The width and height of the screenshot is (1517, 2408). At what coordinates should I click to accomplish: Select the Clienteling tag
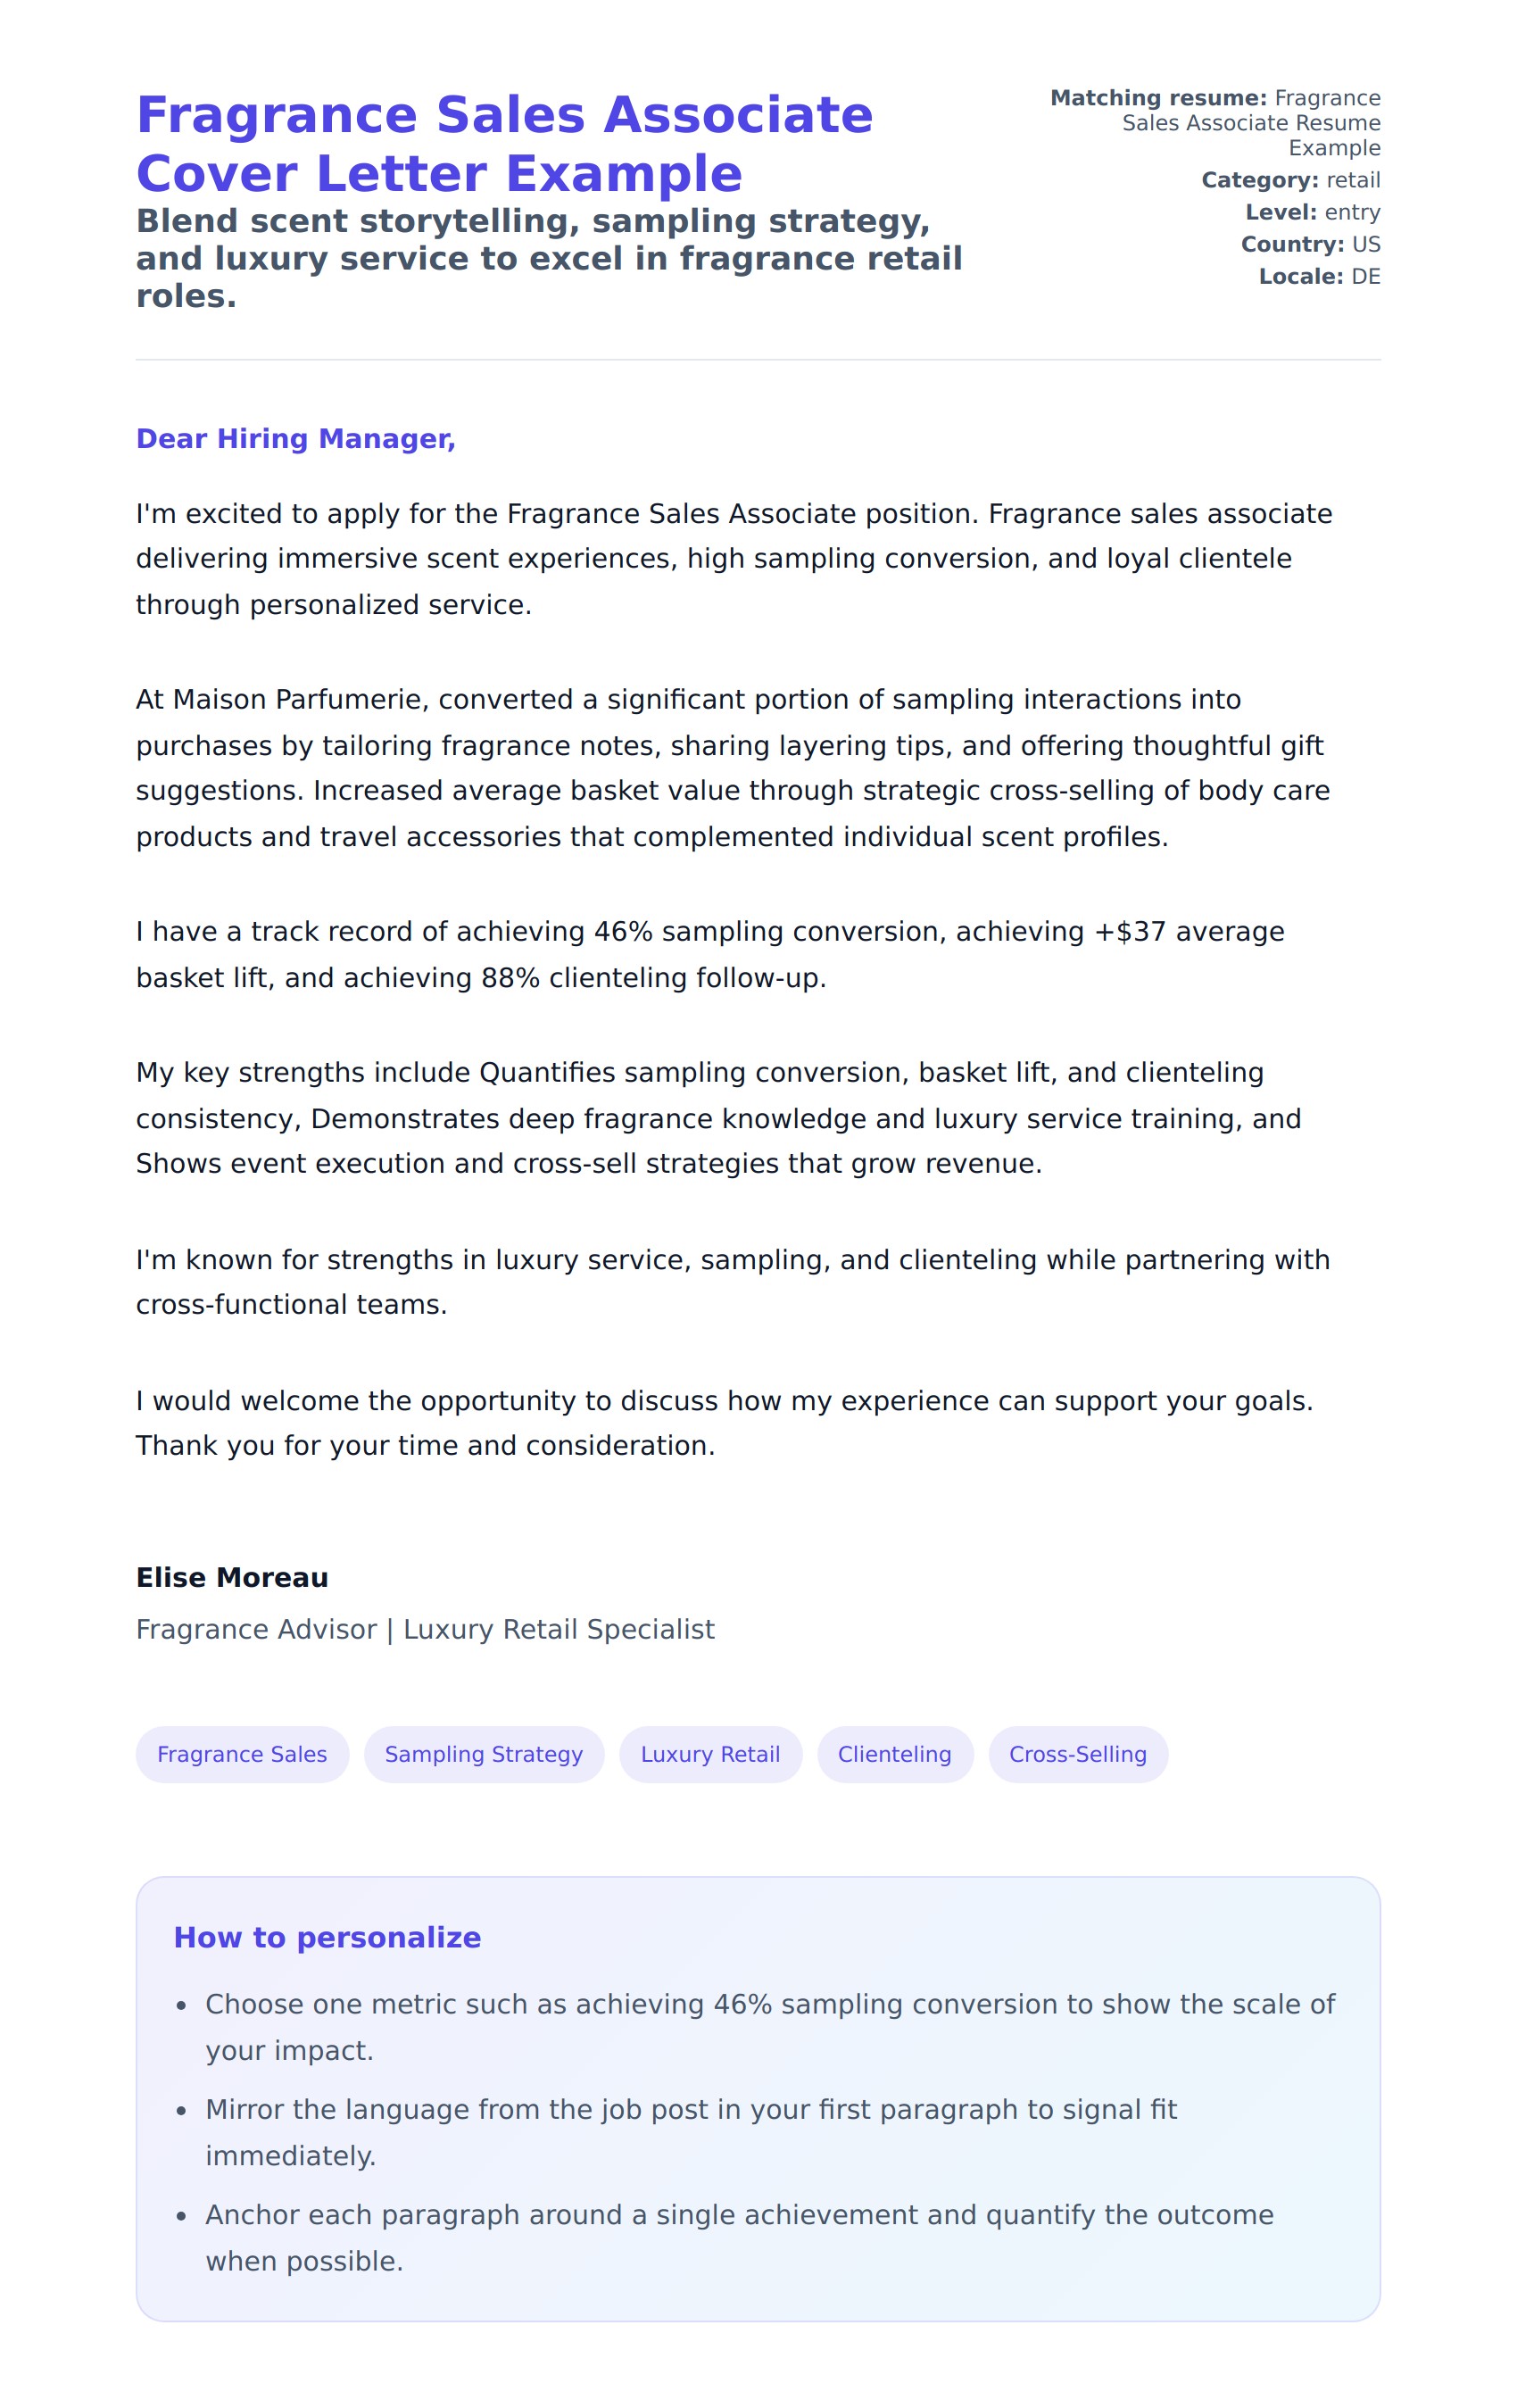[894, 1754]
